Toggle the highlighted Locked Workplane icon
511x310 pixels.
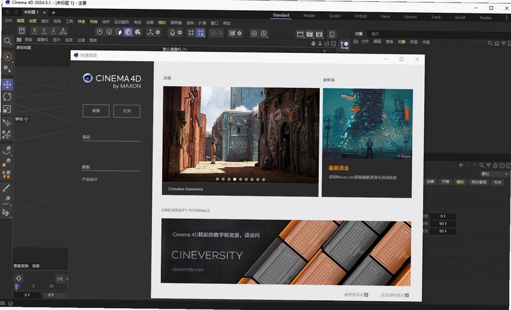[201, 33]
